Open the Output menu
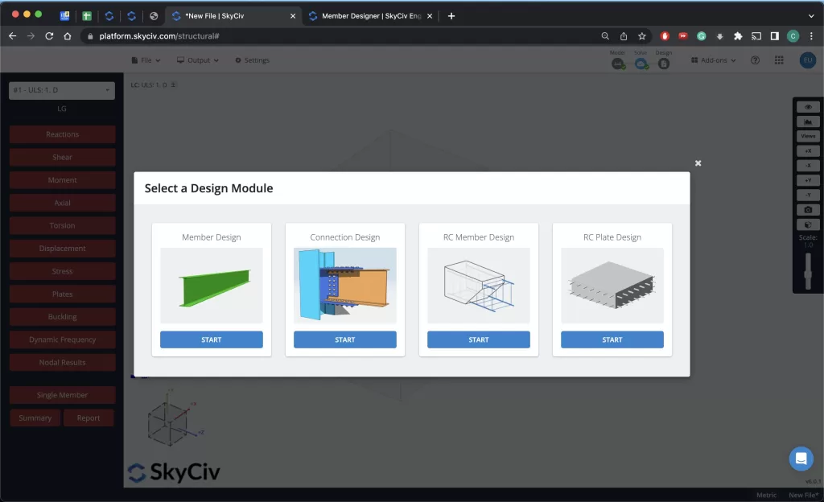Screen dimensions: 824x502 click(198, 60)
